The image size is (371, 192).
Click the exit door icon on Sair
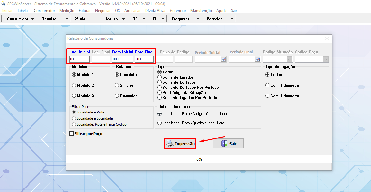(224, 144)
